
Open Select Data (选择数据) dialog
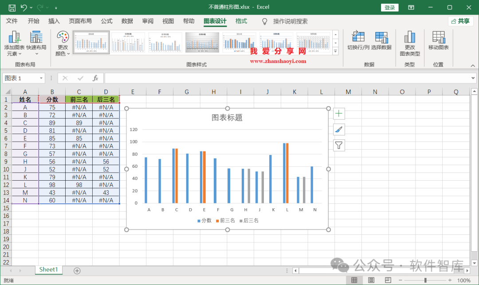pyautogui.click(x=381, y=41)
